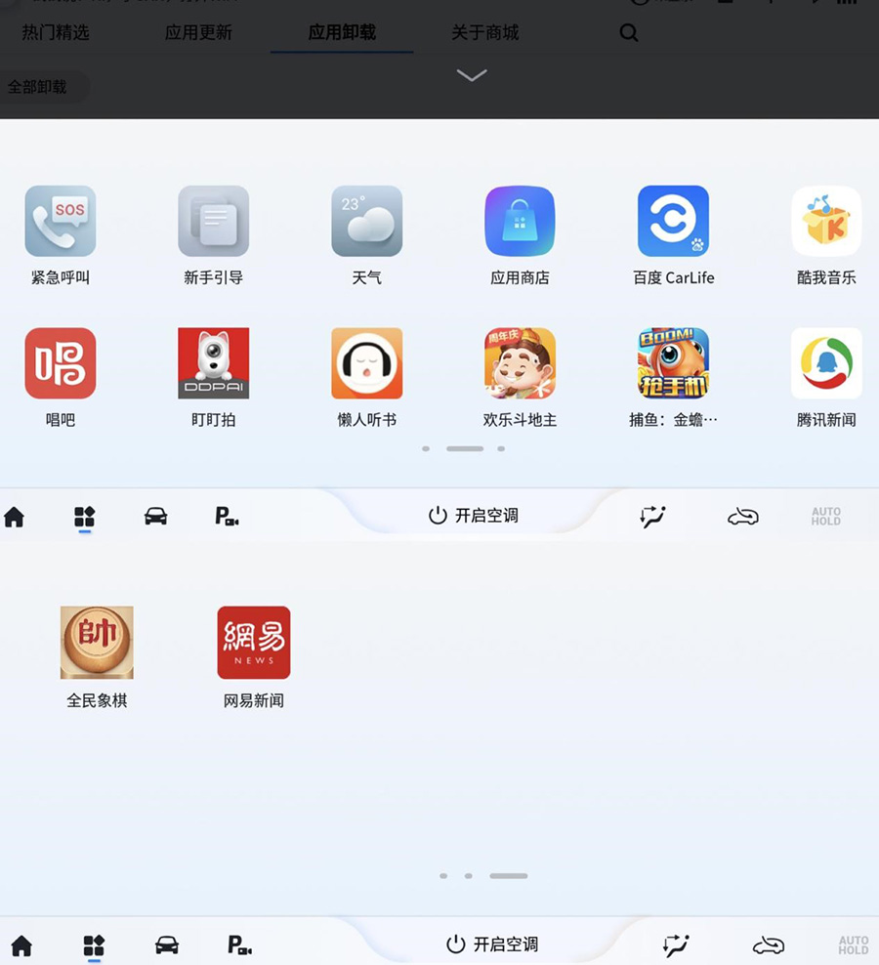
Task: Jump to second page dot of lower app grid
Action: 469,876
